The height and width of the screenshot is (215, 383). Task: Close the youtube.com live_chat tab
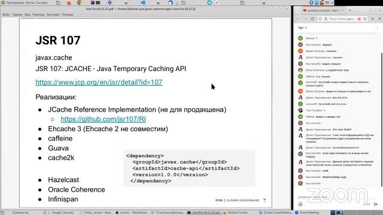tap(342, 11)
